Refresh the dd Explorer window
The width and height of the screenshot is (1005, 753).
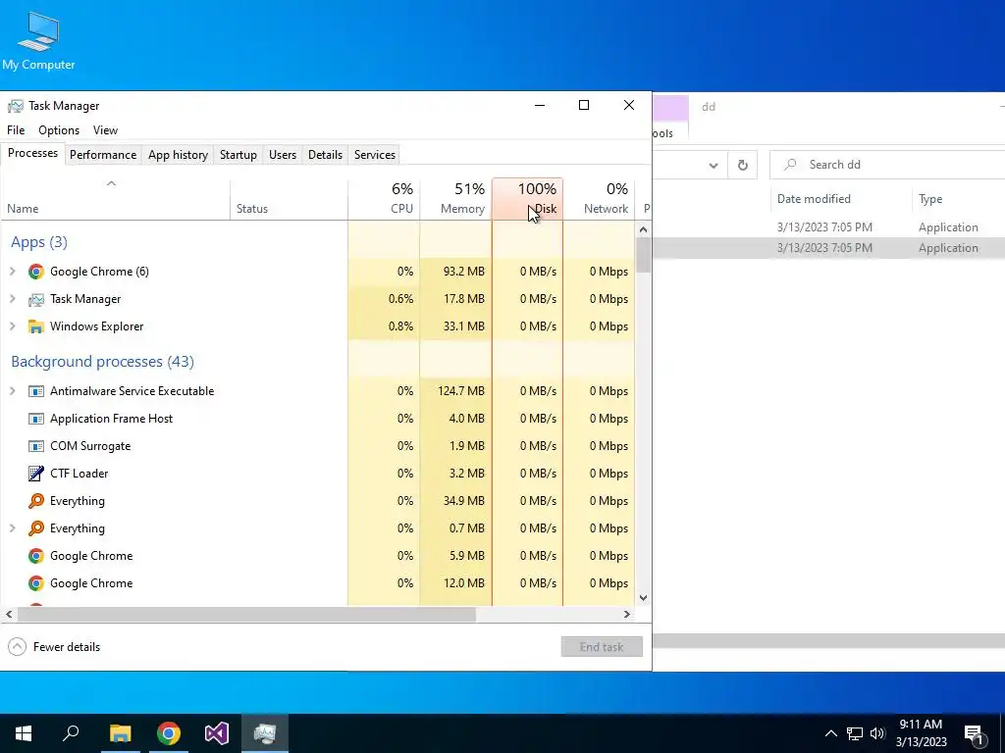point(742,165)
